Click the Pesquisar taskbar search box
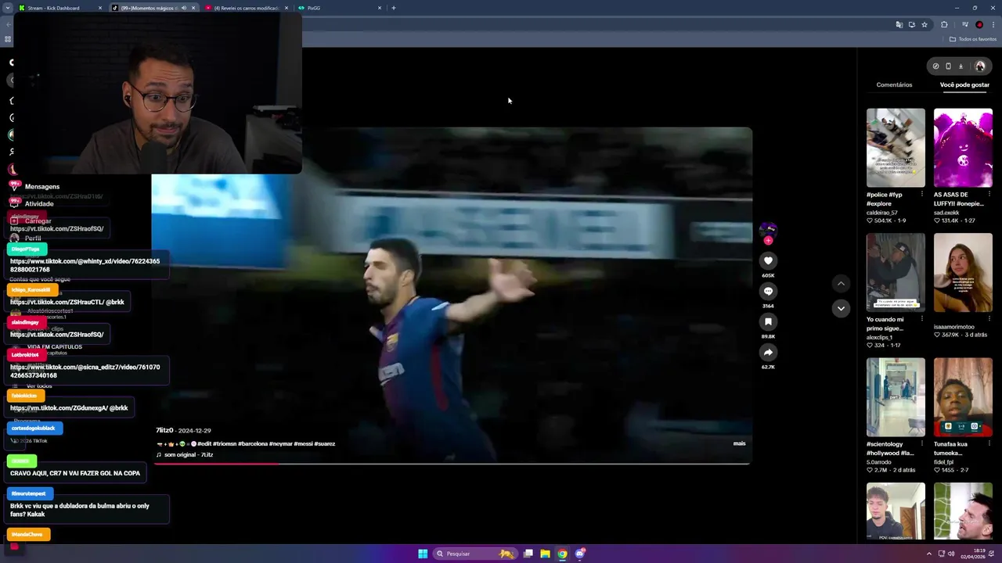Viewport: 1002px width, 563px height. coord(475,554)
